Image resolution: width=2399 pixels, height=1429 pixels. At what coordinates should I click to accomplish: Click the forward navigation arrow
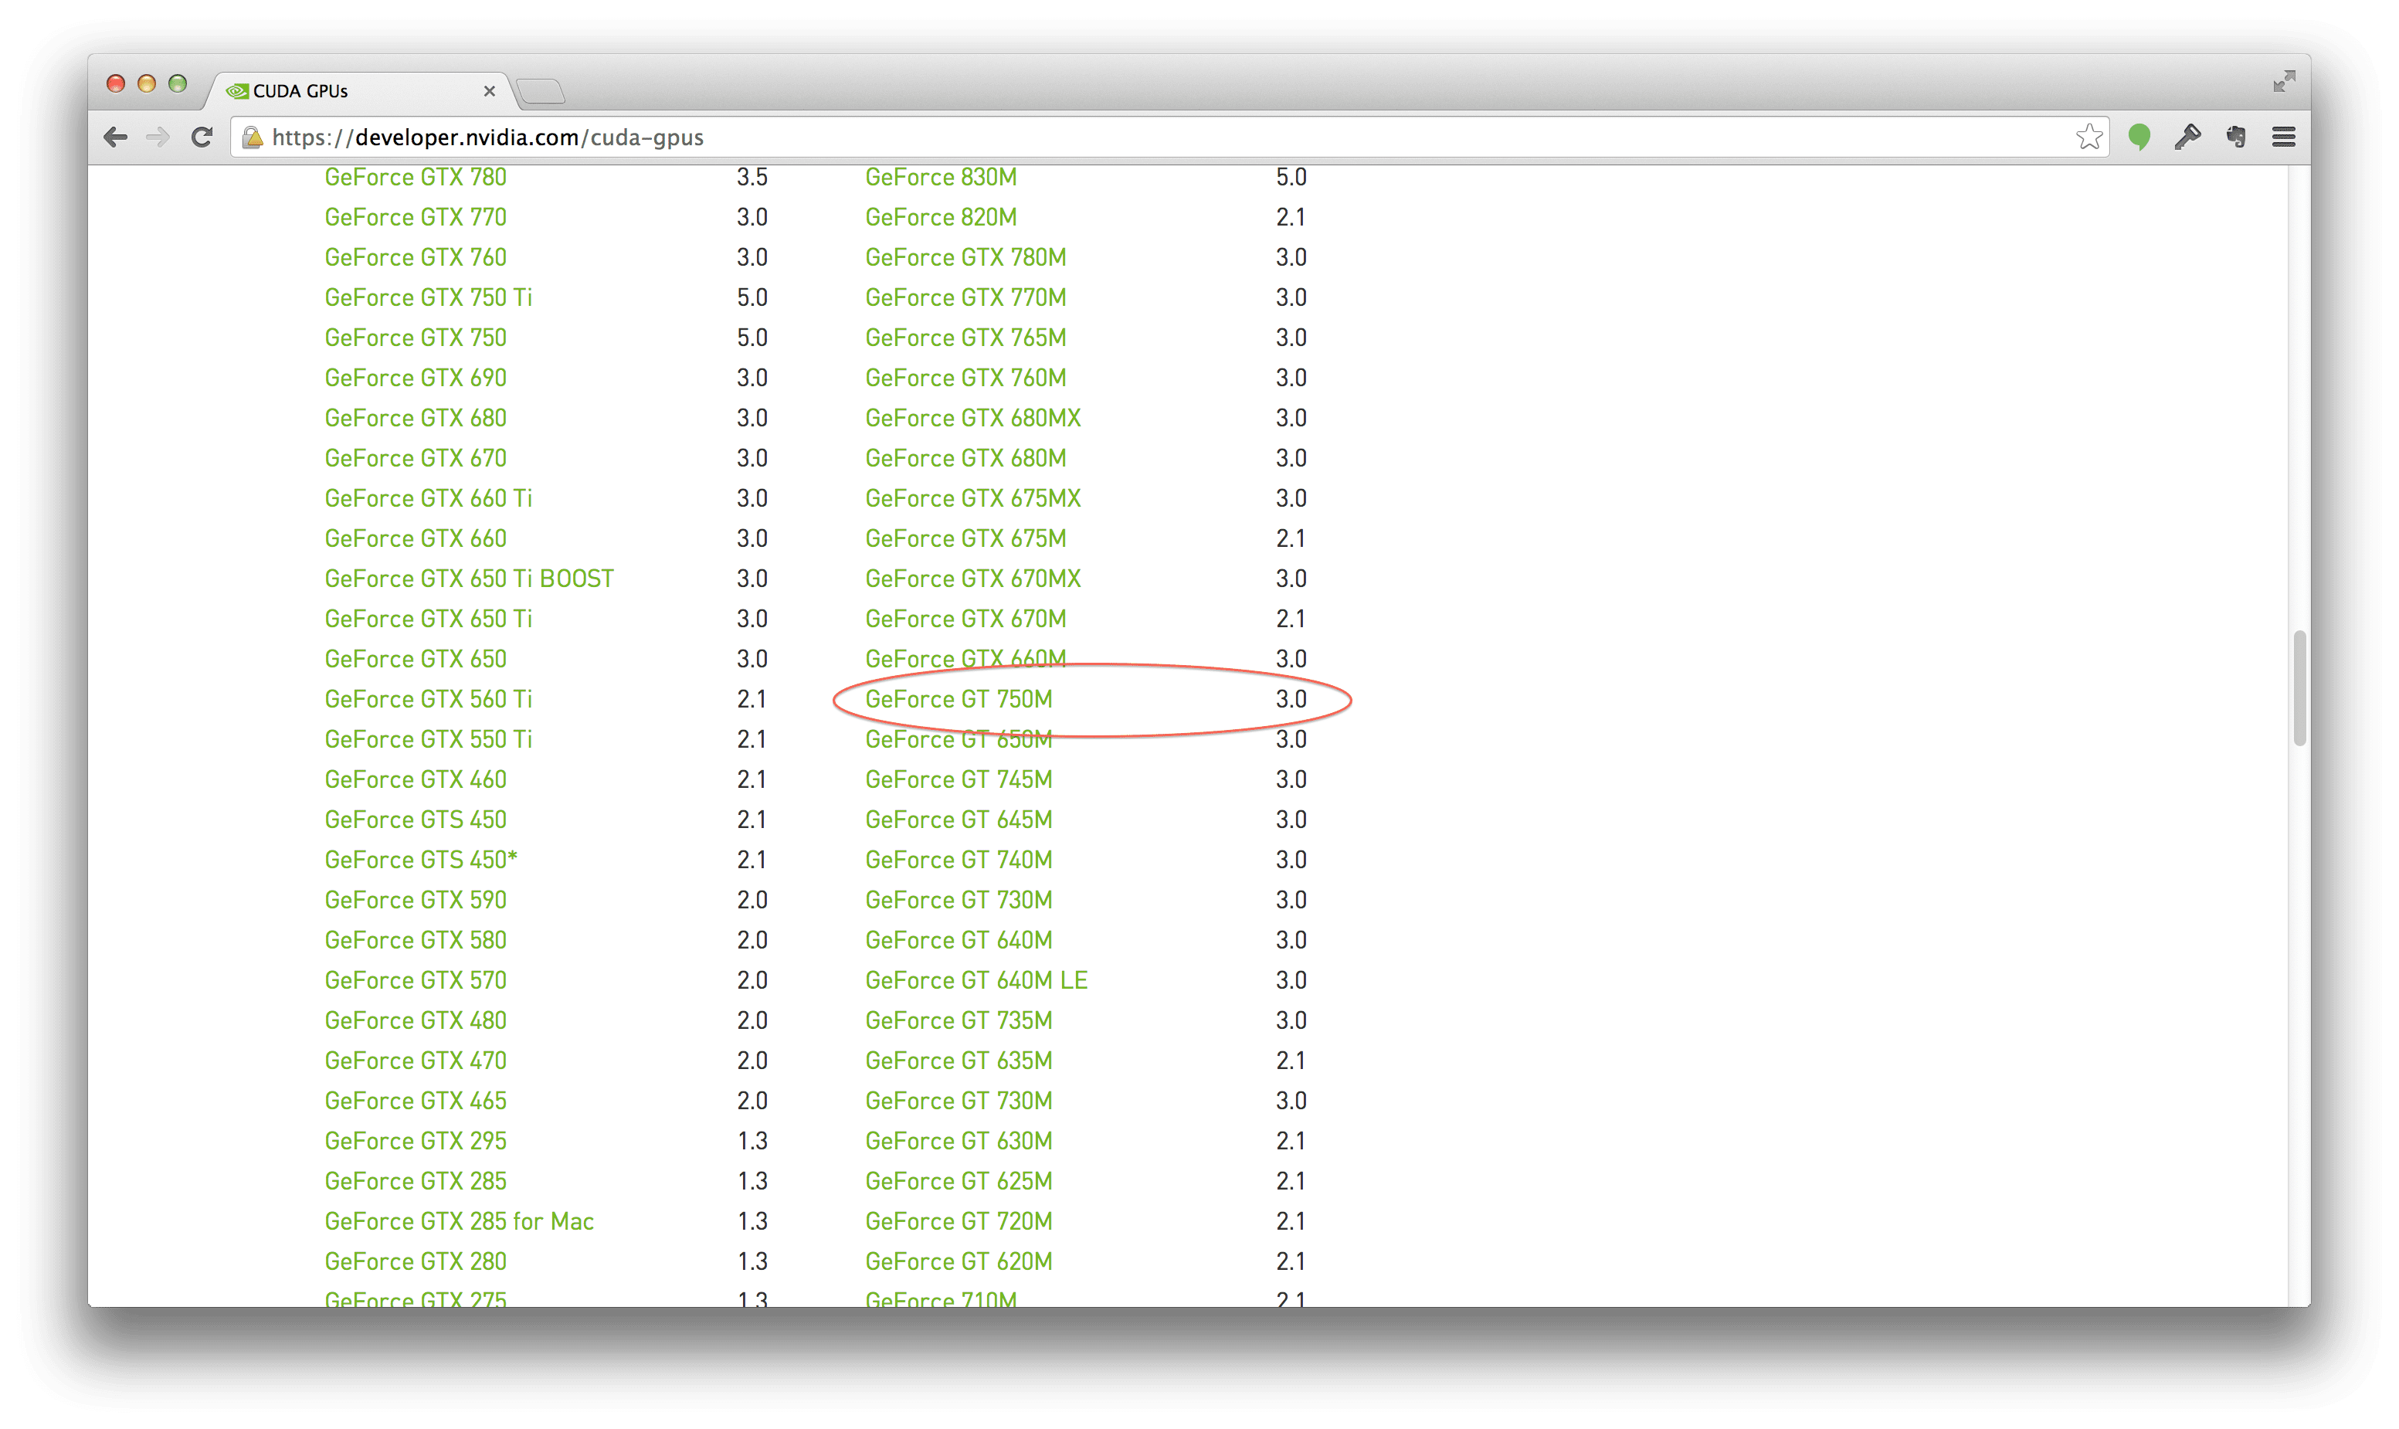click(158, 137)
